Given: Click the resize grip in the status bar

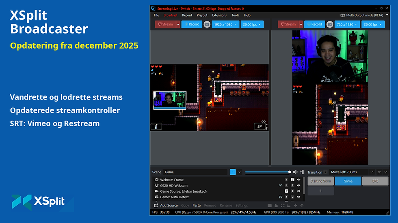Looking at the screenshot, I should 388,213.
